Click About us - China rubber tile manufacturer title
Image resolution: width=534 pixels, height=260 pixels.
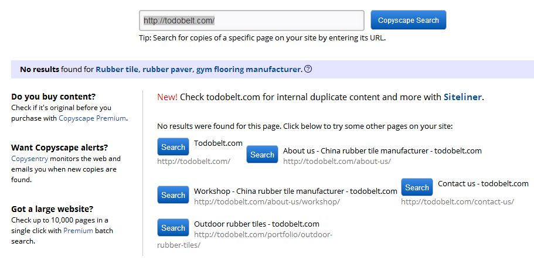pos(382,150)
